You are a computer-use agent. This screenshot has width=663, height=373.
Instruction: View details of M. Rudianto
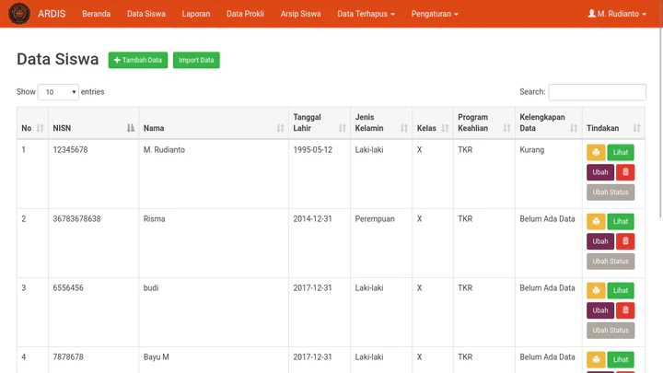coord(621,152)
